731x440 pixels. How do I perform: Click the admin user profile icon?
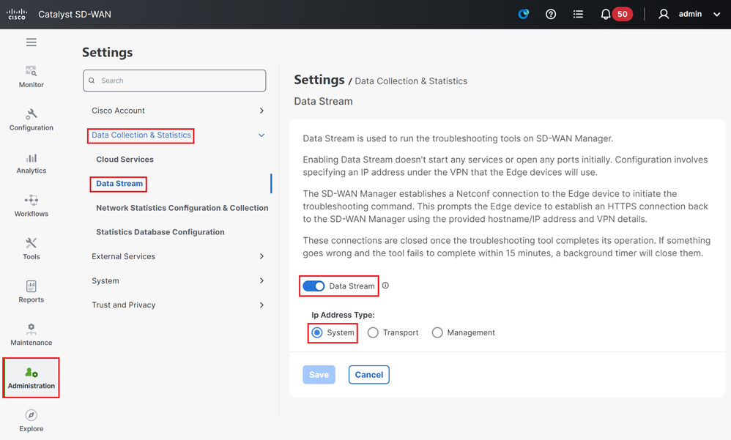(664, 14)
